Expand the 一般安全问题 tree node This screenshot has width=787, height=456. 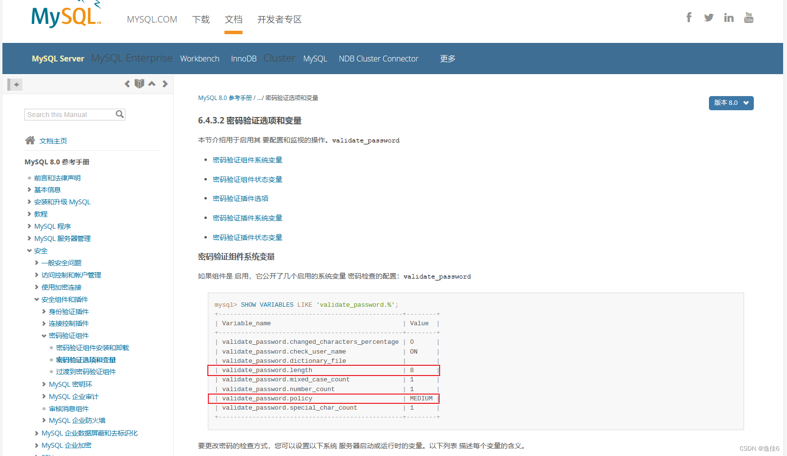(x=37, y=263)
